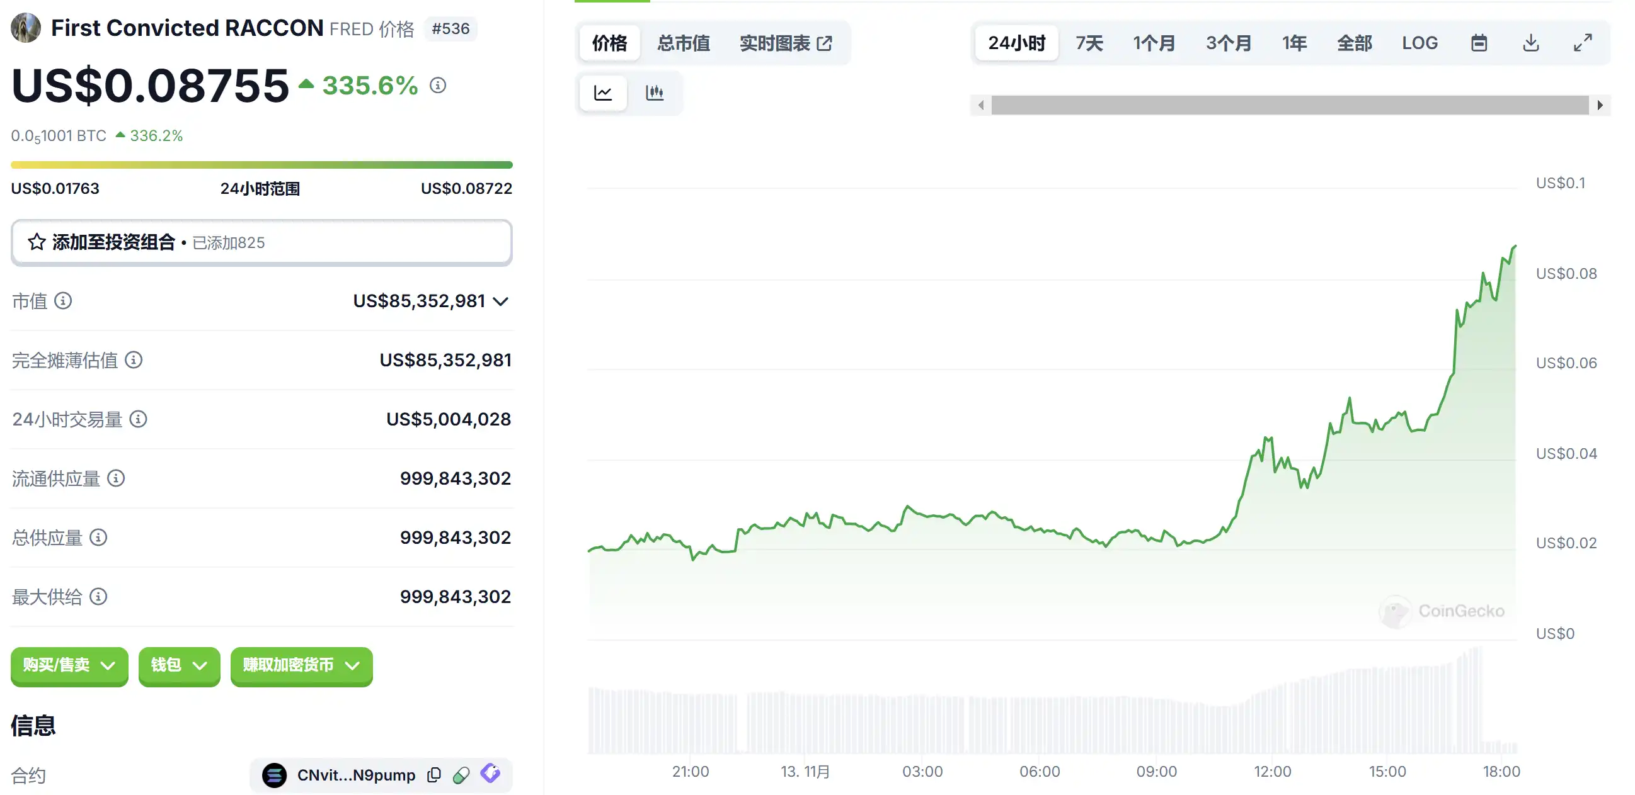Click info icon next to price change
The image size is (1635, 795).
coord(438,85)
